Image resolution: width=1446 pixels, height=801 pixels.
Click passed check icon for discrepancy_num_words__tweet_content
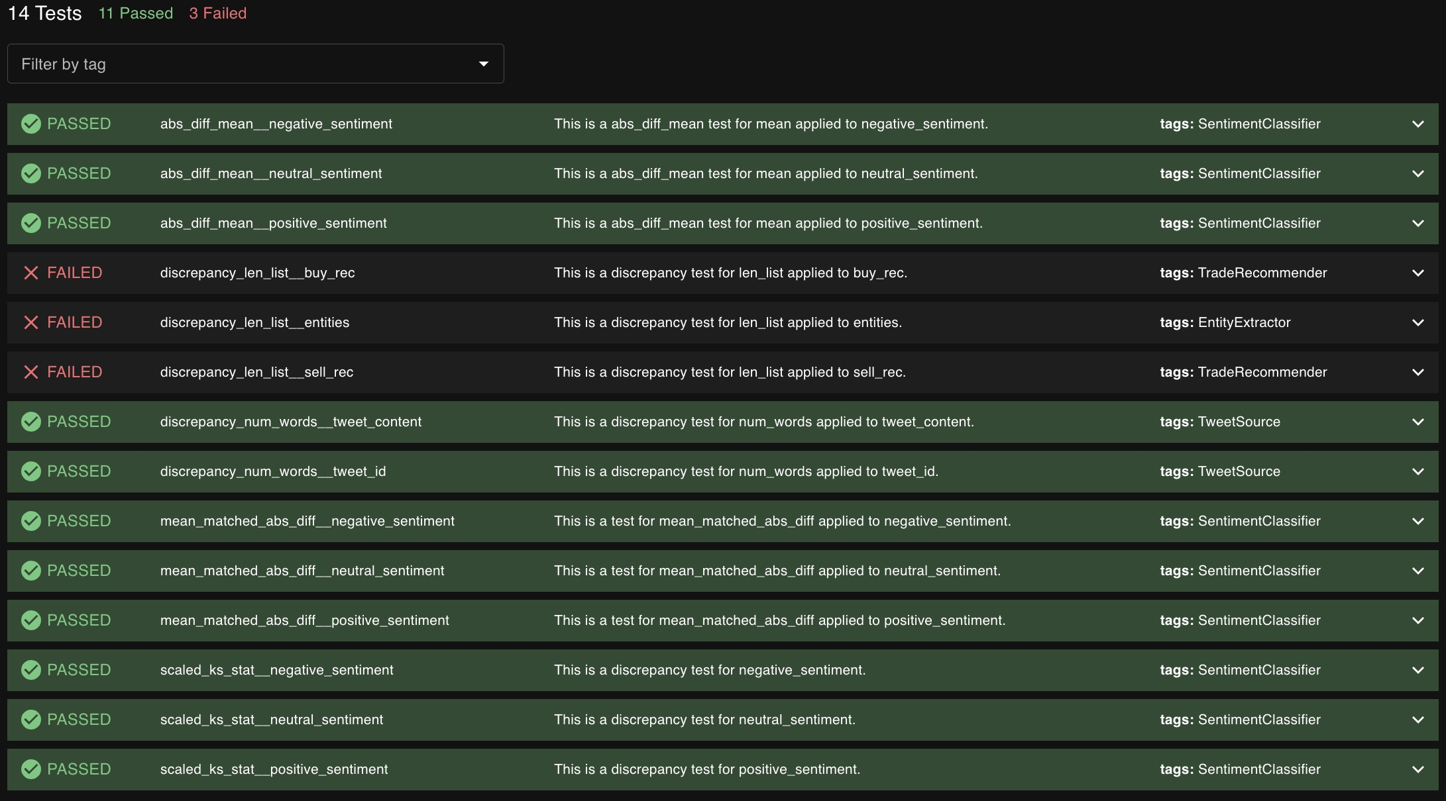point(31,422)
